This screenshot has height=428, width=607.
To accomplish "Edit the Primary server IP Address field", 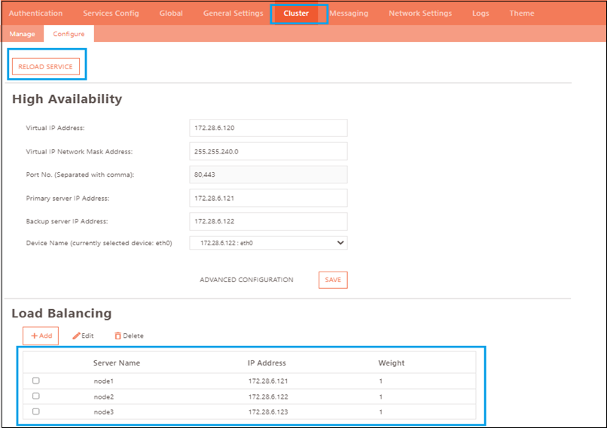I will pyautogui.click(x=268, y=199).
